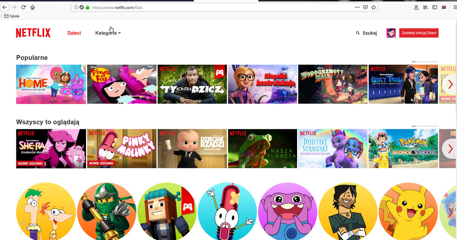This screenshot has height=240, width=457.
Task: Open Szukaj search
Action: pos(366,33)
